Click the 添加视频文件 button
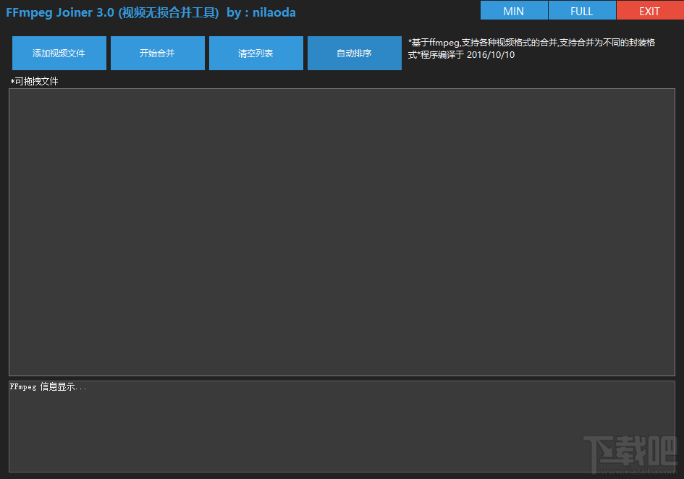The width and height of the screenshot is (684, 479). click(59, 54)
